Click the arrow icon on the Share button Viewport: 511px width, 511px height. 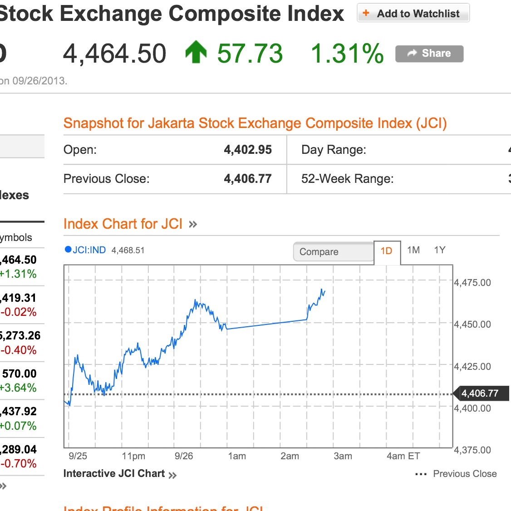tap(412, 54)
